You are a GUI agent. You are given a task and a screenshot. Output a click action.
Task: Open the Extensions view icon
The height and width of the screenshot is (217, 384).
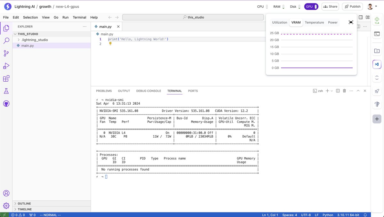coord(6,78)
